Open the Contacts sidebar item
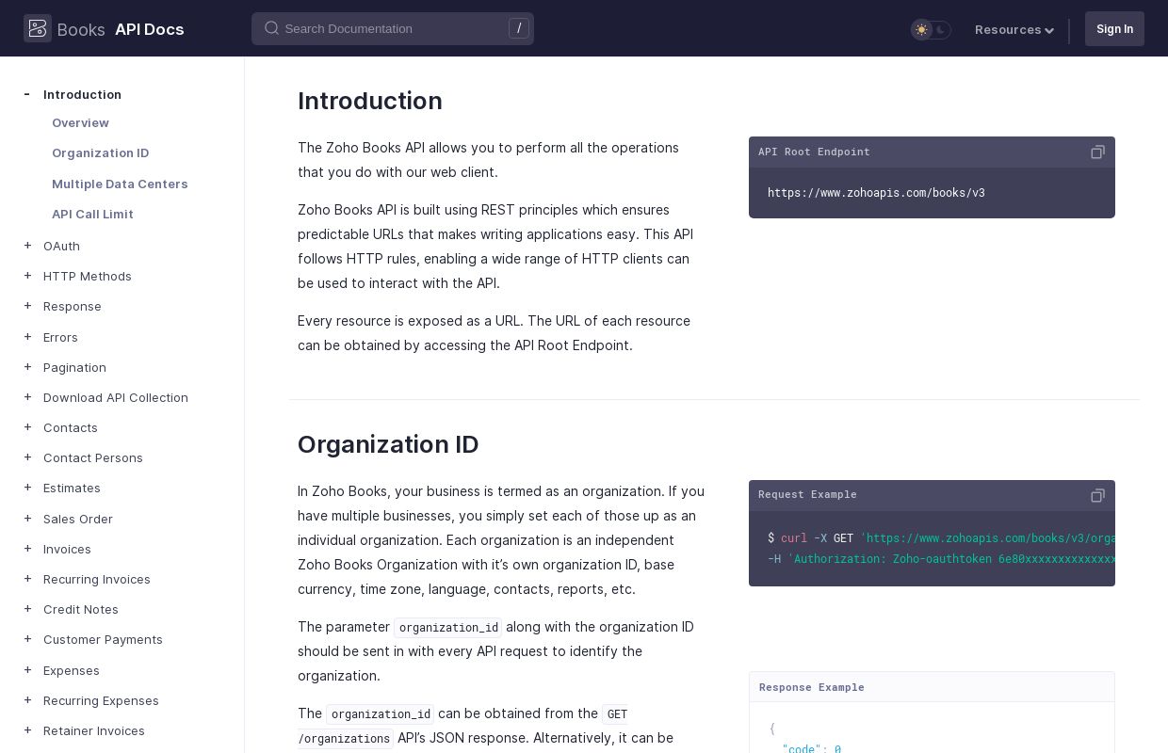Screen dimensions: 1168x753 coord(71,427)
